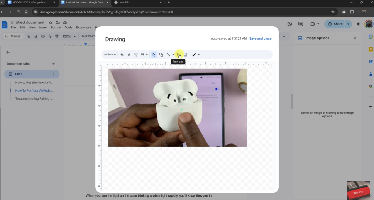Screen dimensions: 374x200
Task: Go to How To Put Your AirPods heading
Action: pyautogui.click(x=34, y=91)
